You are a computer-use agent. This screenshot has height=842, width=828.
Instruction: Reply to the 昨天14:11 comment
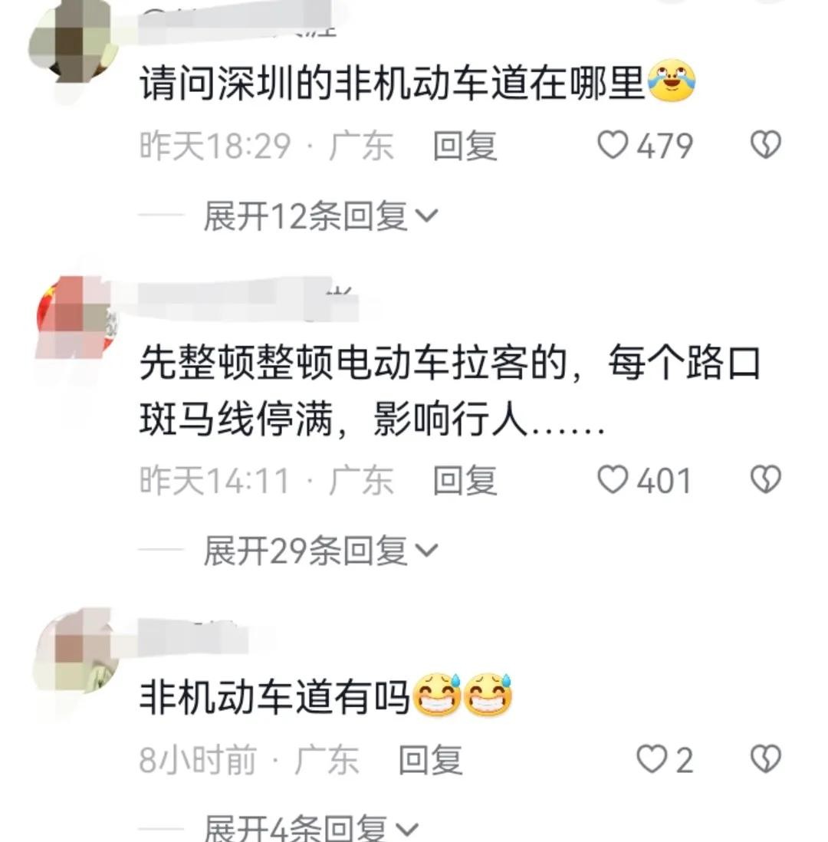[465, 479]
